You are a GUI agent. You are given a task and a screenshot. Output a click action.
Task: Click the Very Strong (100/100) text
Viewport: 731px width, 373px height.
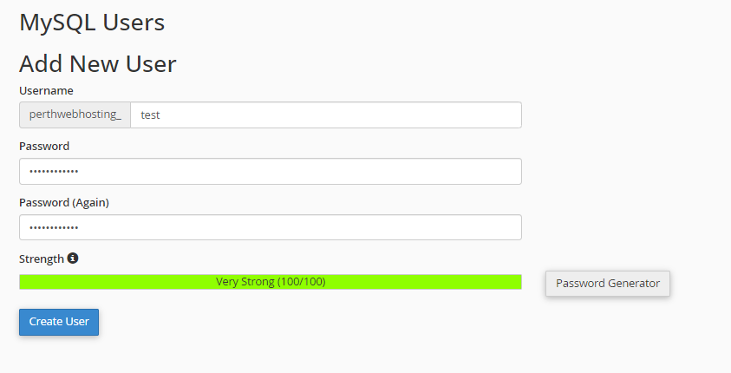[271, 282]
